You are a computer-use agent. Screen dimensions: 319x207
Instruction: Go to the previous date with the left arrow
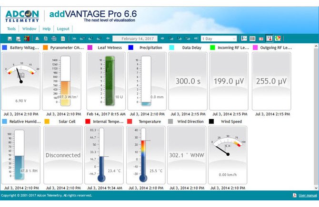point(108,38)
